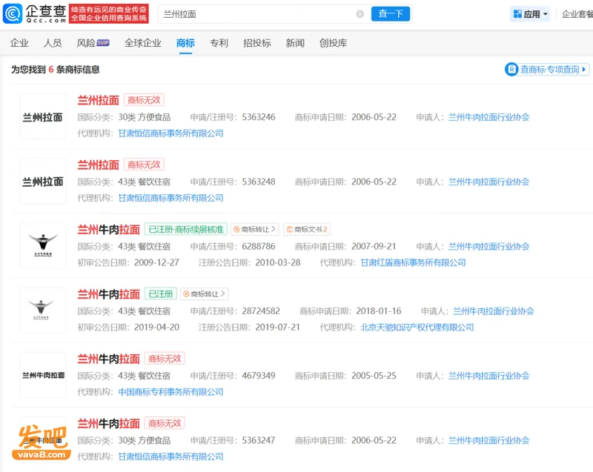This screenshot has height=472, width=593.
Task: Expand 商标转让 for trademark 28724582
Action: (205, 294)
